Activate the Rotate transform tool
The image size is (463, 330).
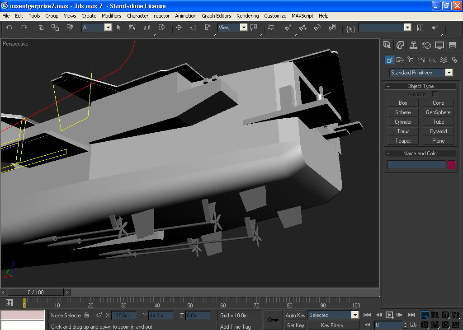[193, 28]
